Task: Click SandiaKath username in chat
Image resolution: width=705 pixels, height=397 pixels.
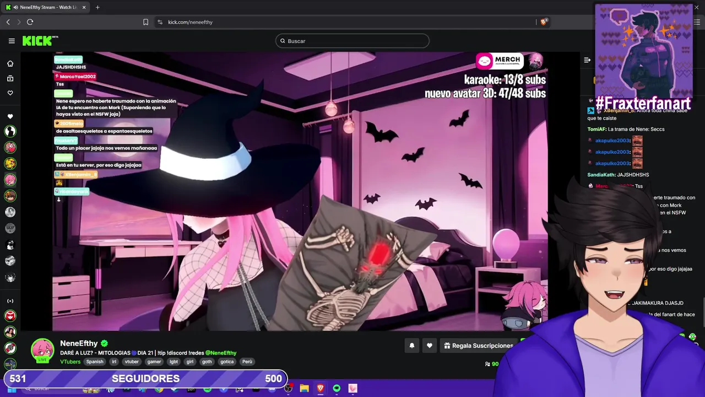Action: click(x=601, y=175)
